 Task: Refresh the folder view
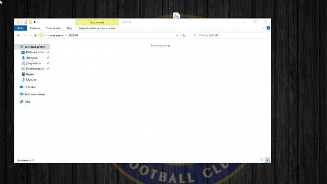[184, 35]
